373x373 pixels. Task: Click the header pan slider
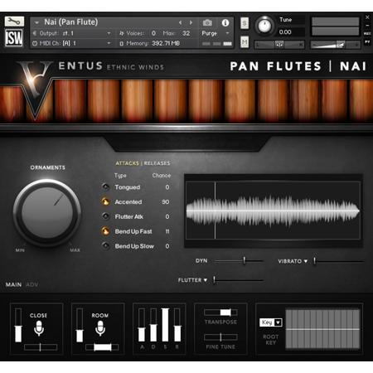[x=279, y=44]
